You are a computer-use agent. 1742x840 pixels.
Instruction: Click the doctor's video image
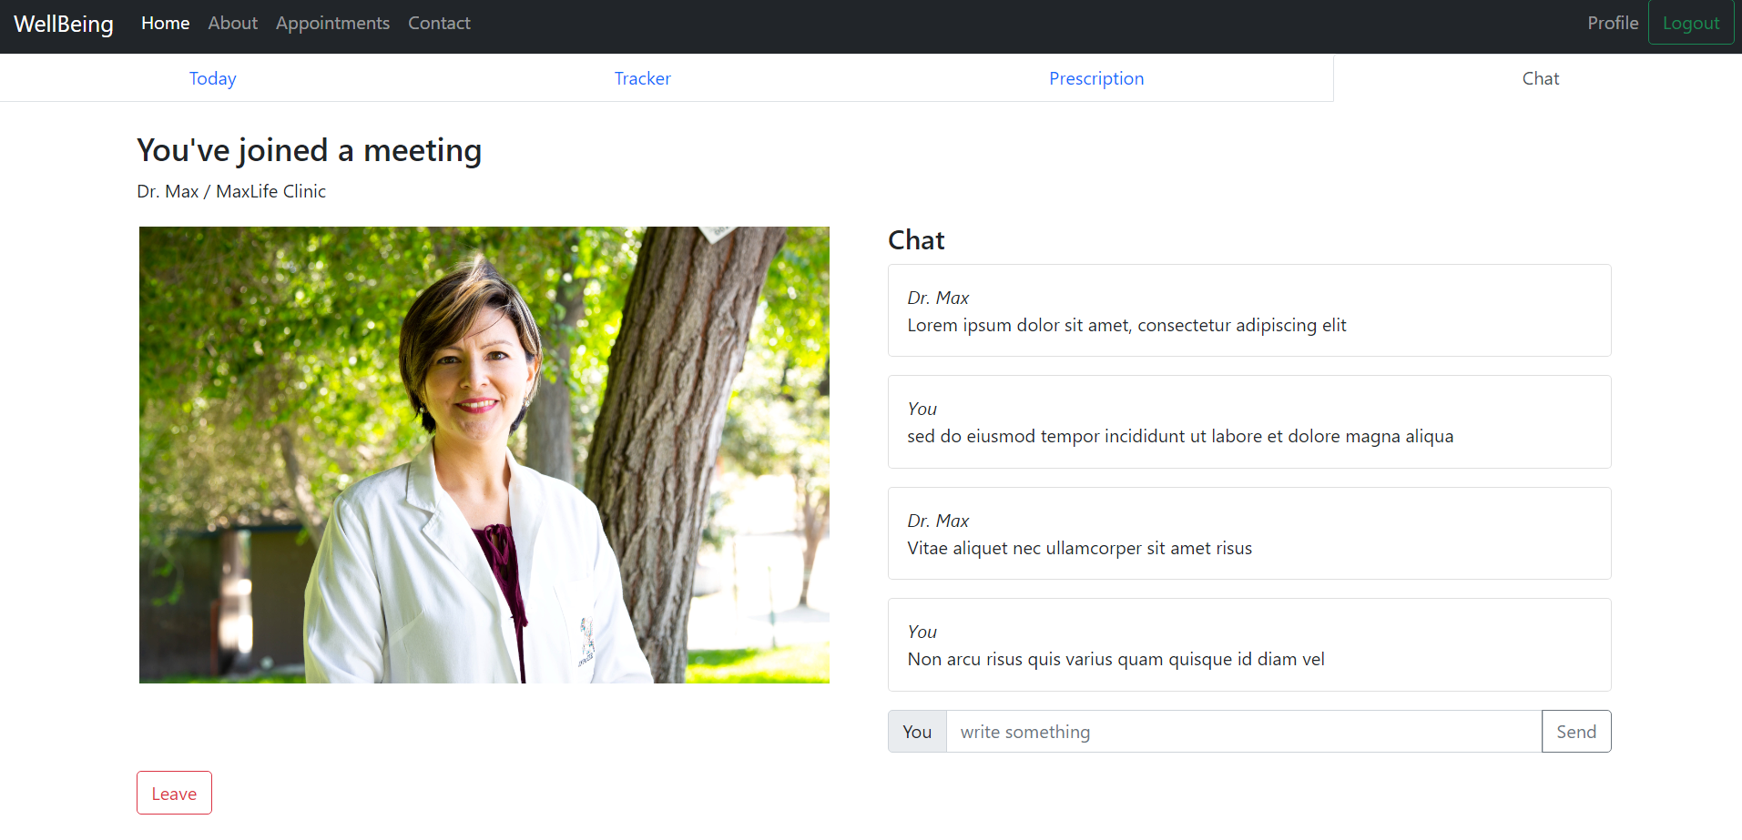pyautogui.click(x=484, y=455)
